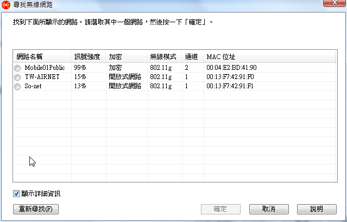Sort by the 無線模式 column header
The image size is (347, 222).
click(165, 57)
